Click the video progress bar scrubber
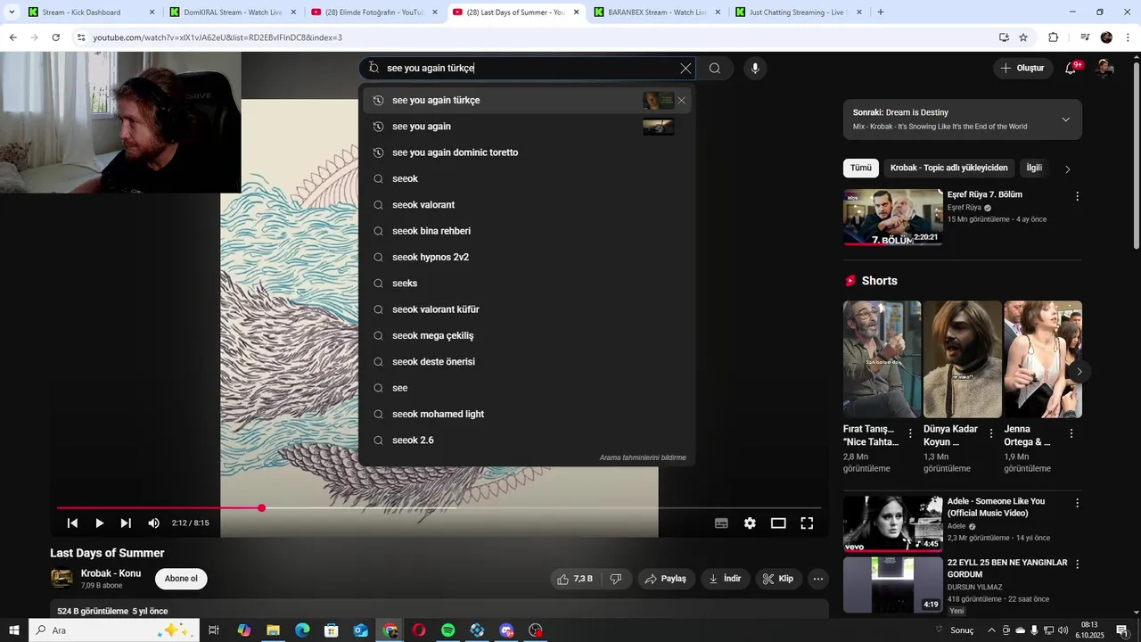 point(261,508)
